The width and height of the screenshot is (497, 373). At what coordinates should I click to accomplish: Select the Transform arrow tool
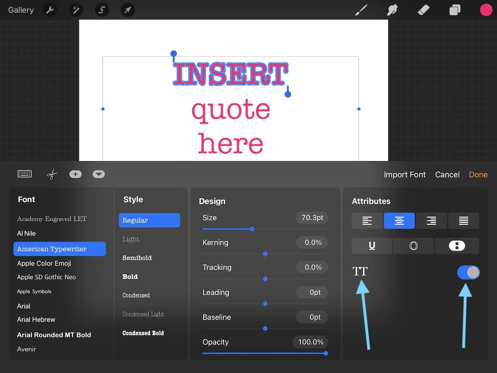(128, 10)
